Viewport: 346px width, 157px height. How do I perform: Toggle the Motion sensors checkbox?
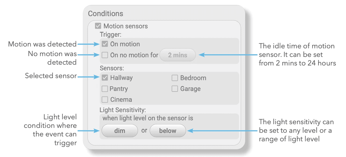point(98,26)
